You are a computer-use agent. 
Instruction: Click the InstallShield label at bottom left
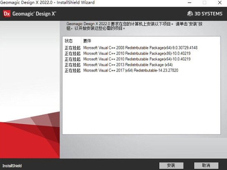(x=12, y=166)
